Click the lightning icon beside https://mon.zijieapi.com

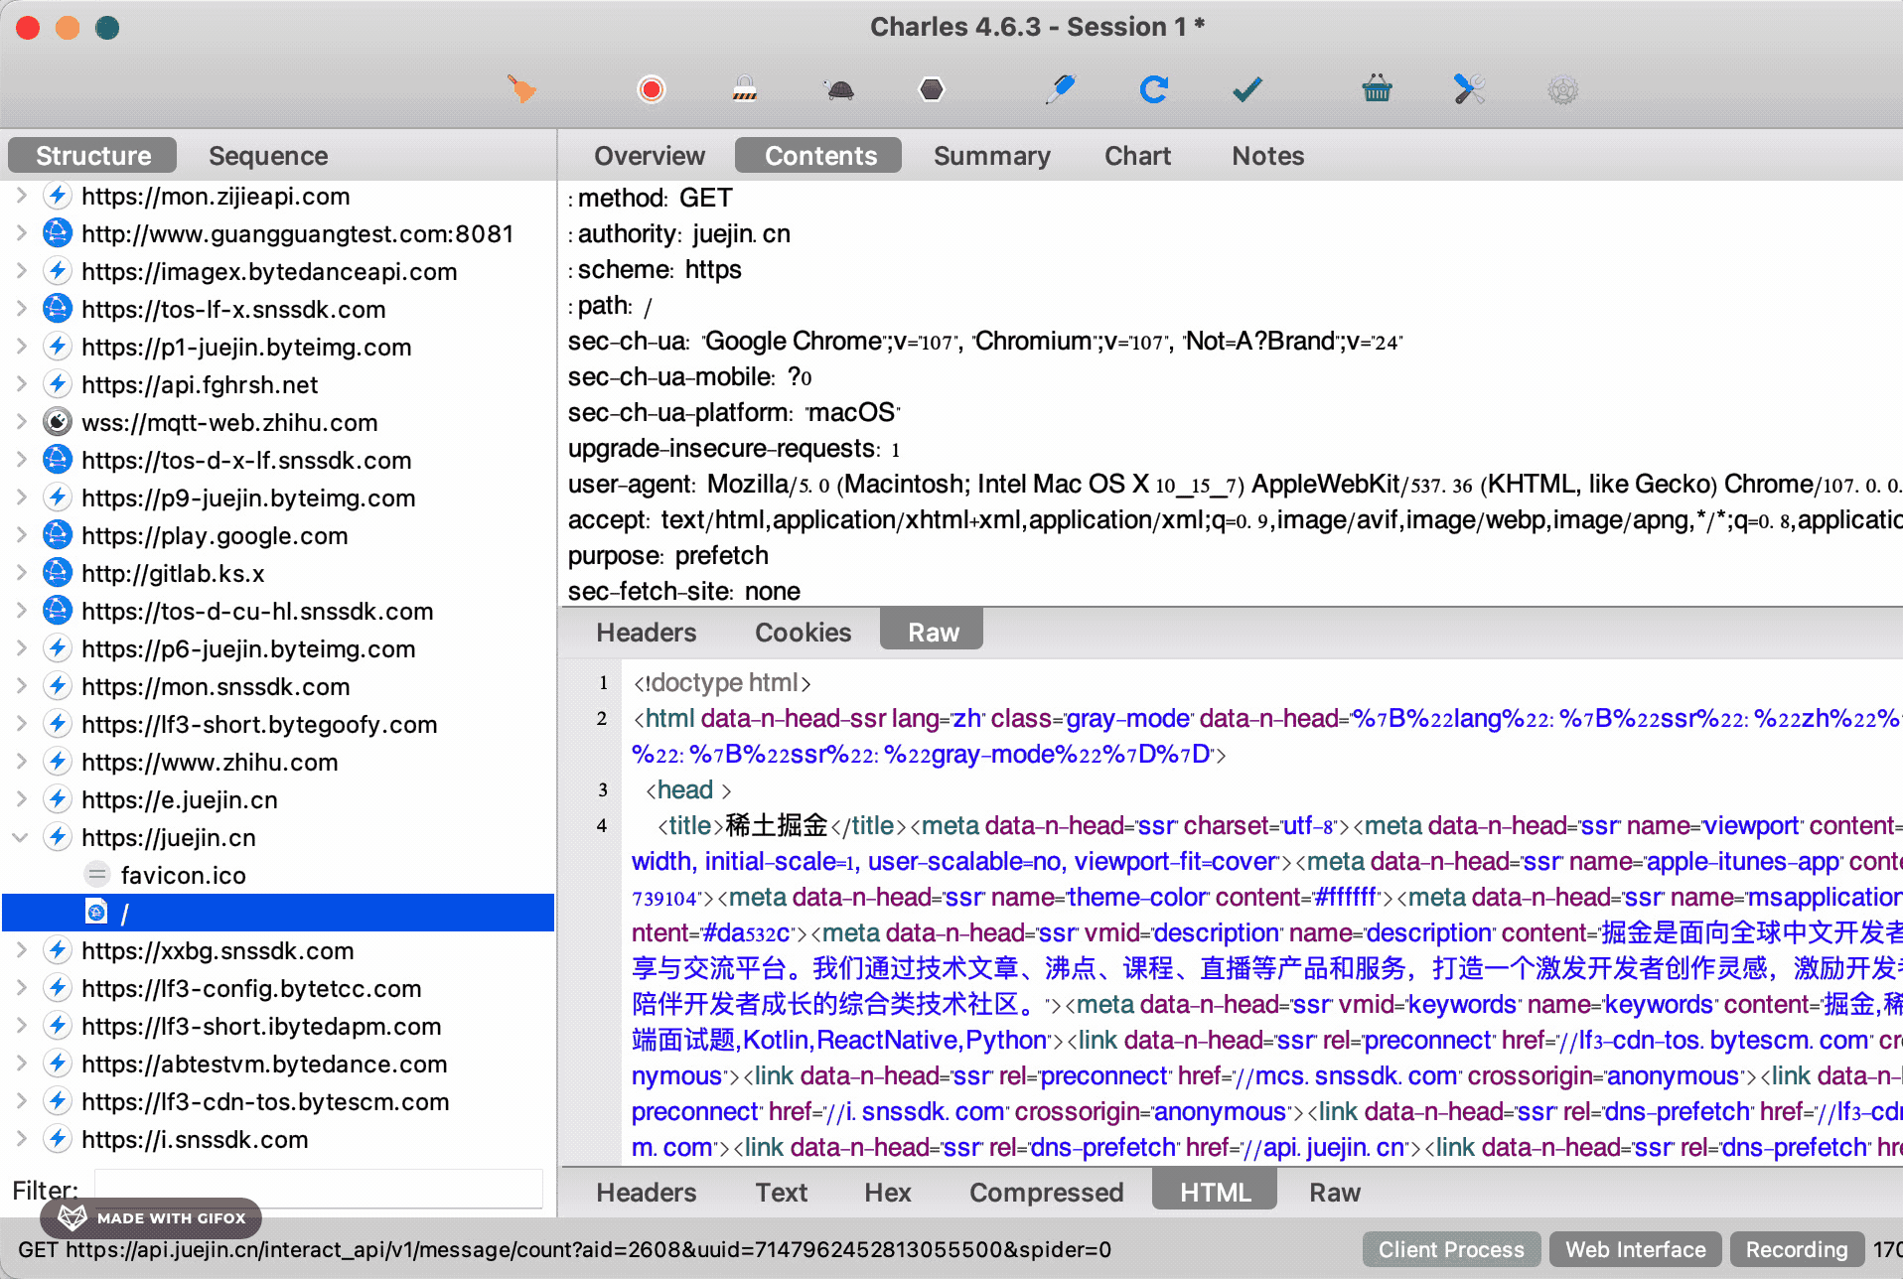[58, 196]
